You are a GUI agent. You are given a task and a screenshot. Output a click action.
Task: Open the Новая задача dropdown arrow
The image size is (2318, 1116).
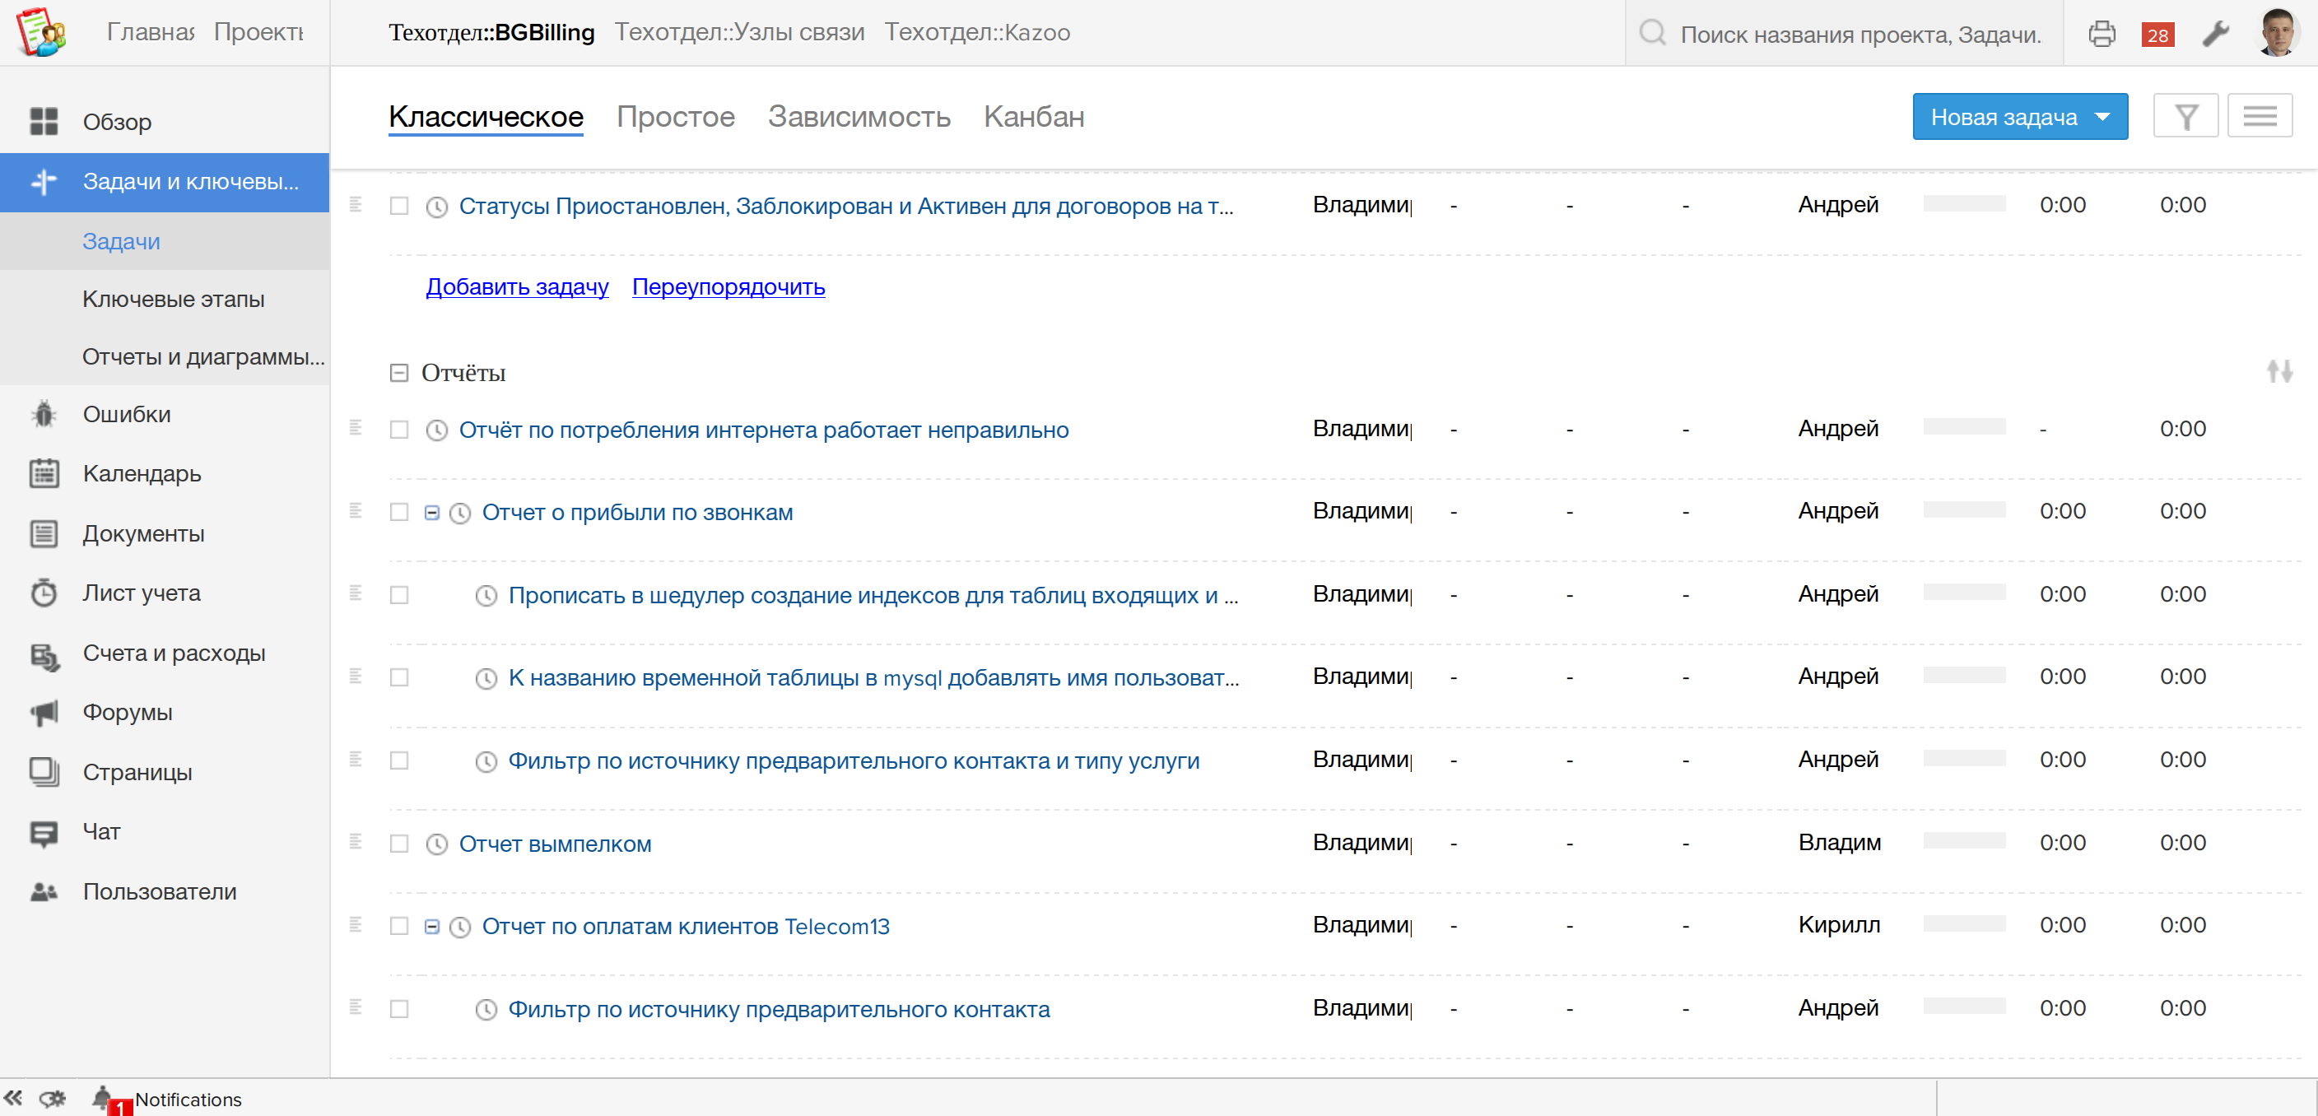[x=2103, y=117]
